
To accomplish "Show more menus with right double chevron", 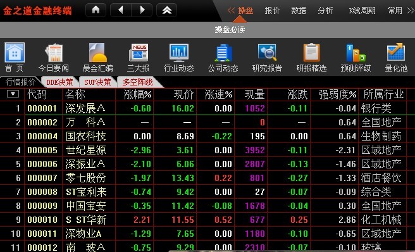I will point(411,11).
